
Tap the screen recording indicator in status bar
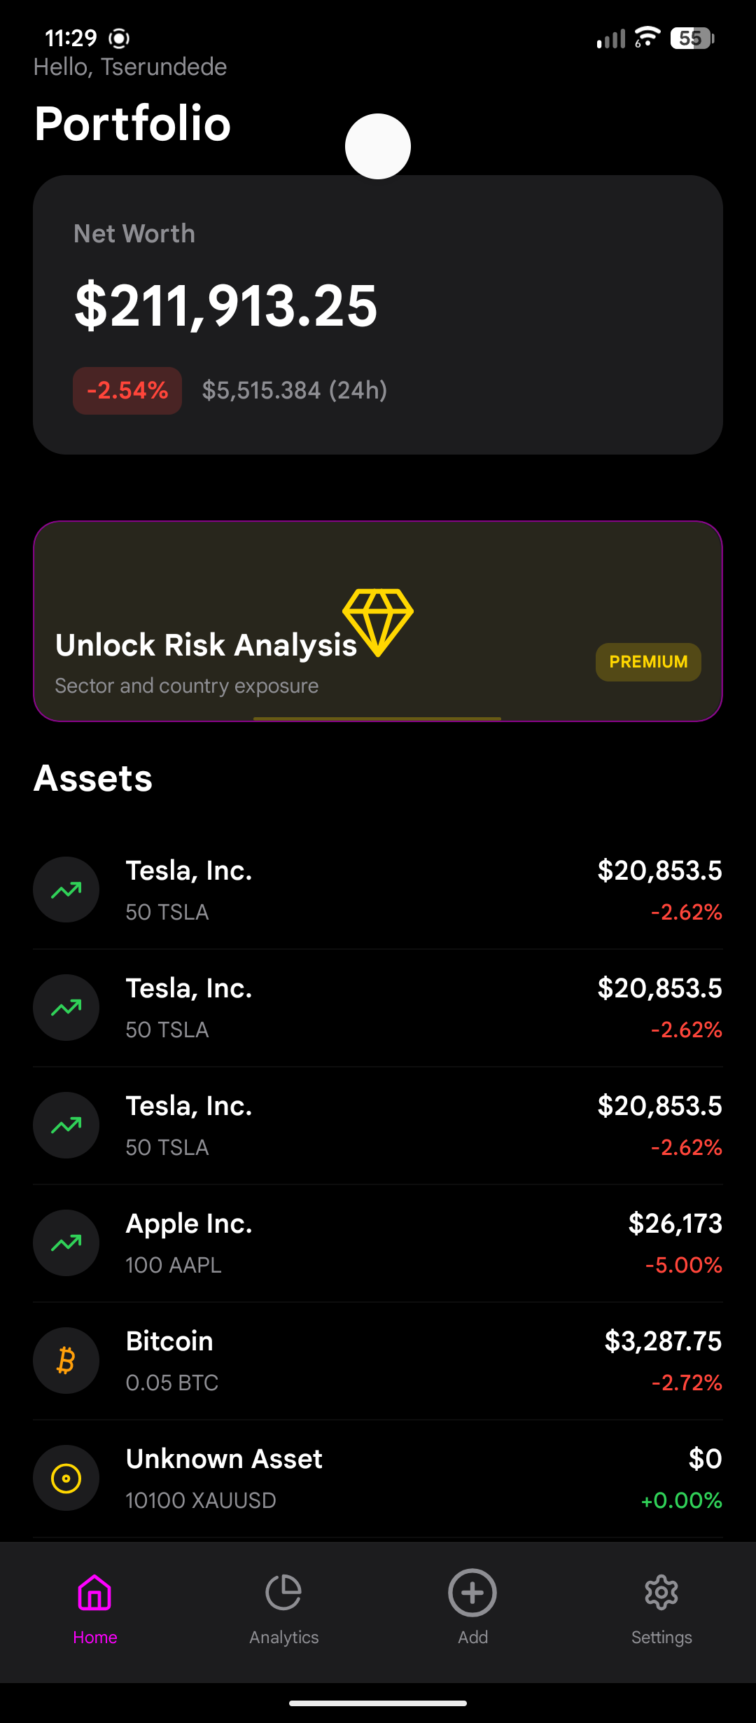pyautogui.click(x=120, y=39)
